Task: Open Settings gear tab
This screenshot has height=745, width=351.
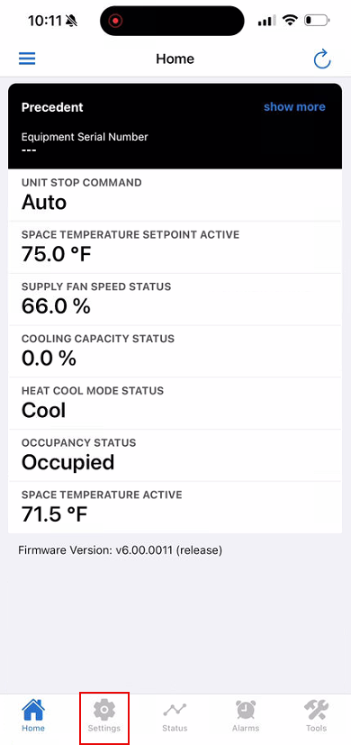Action: [x=104, y=718]
